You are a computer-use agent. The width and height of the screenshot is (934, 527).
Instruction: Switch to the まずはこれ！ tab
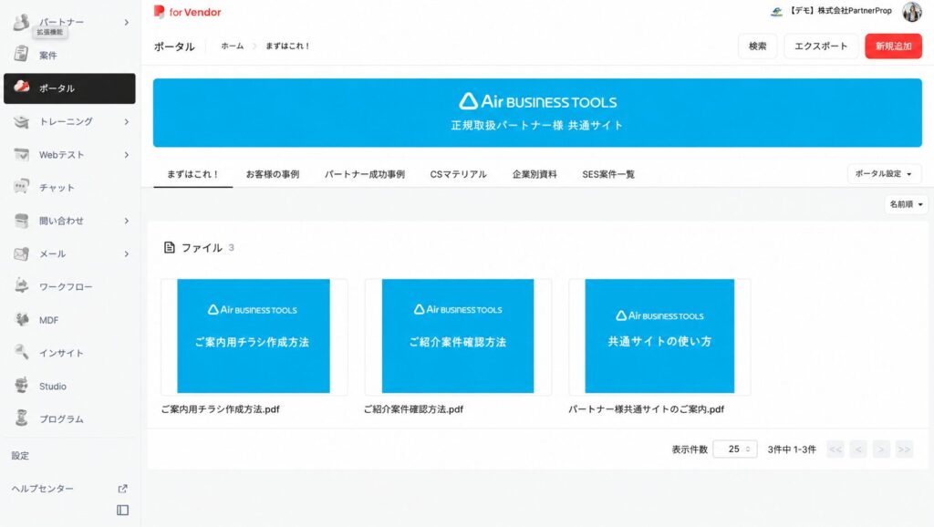(x=192, y=174)
